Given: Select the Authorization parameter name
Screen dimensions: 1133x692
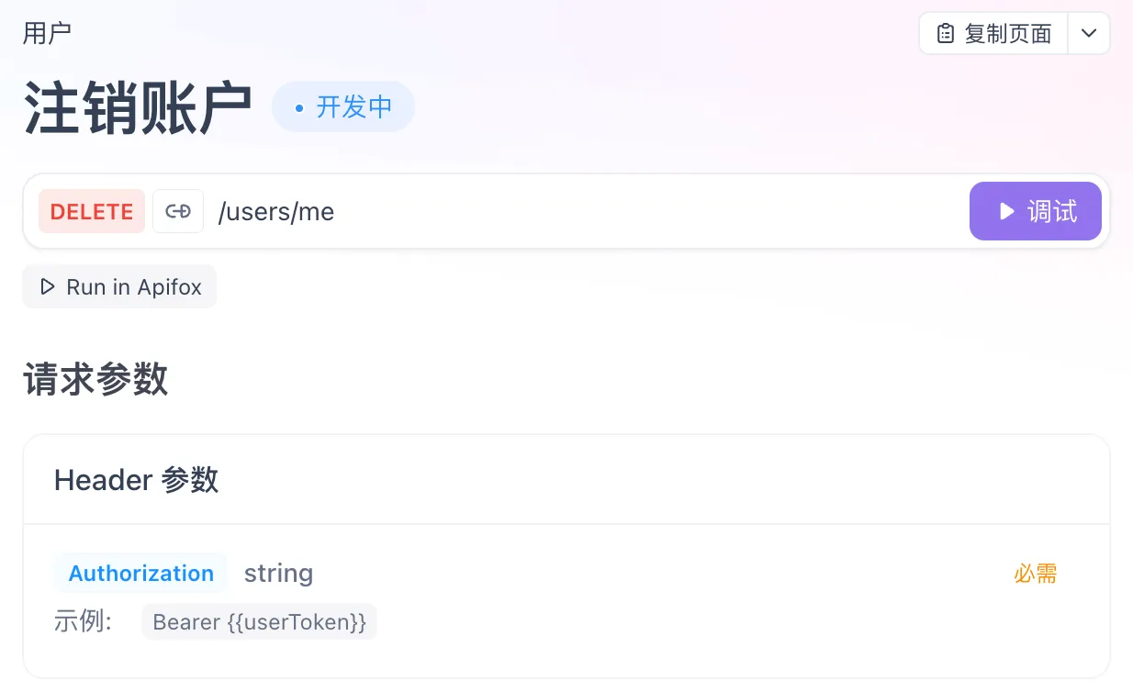Looking at the screenshot, I should pos(141,574).
